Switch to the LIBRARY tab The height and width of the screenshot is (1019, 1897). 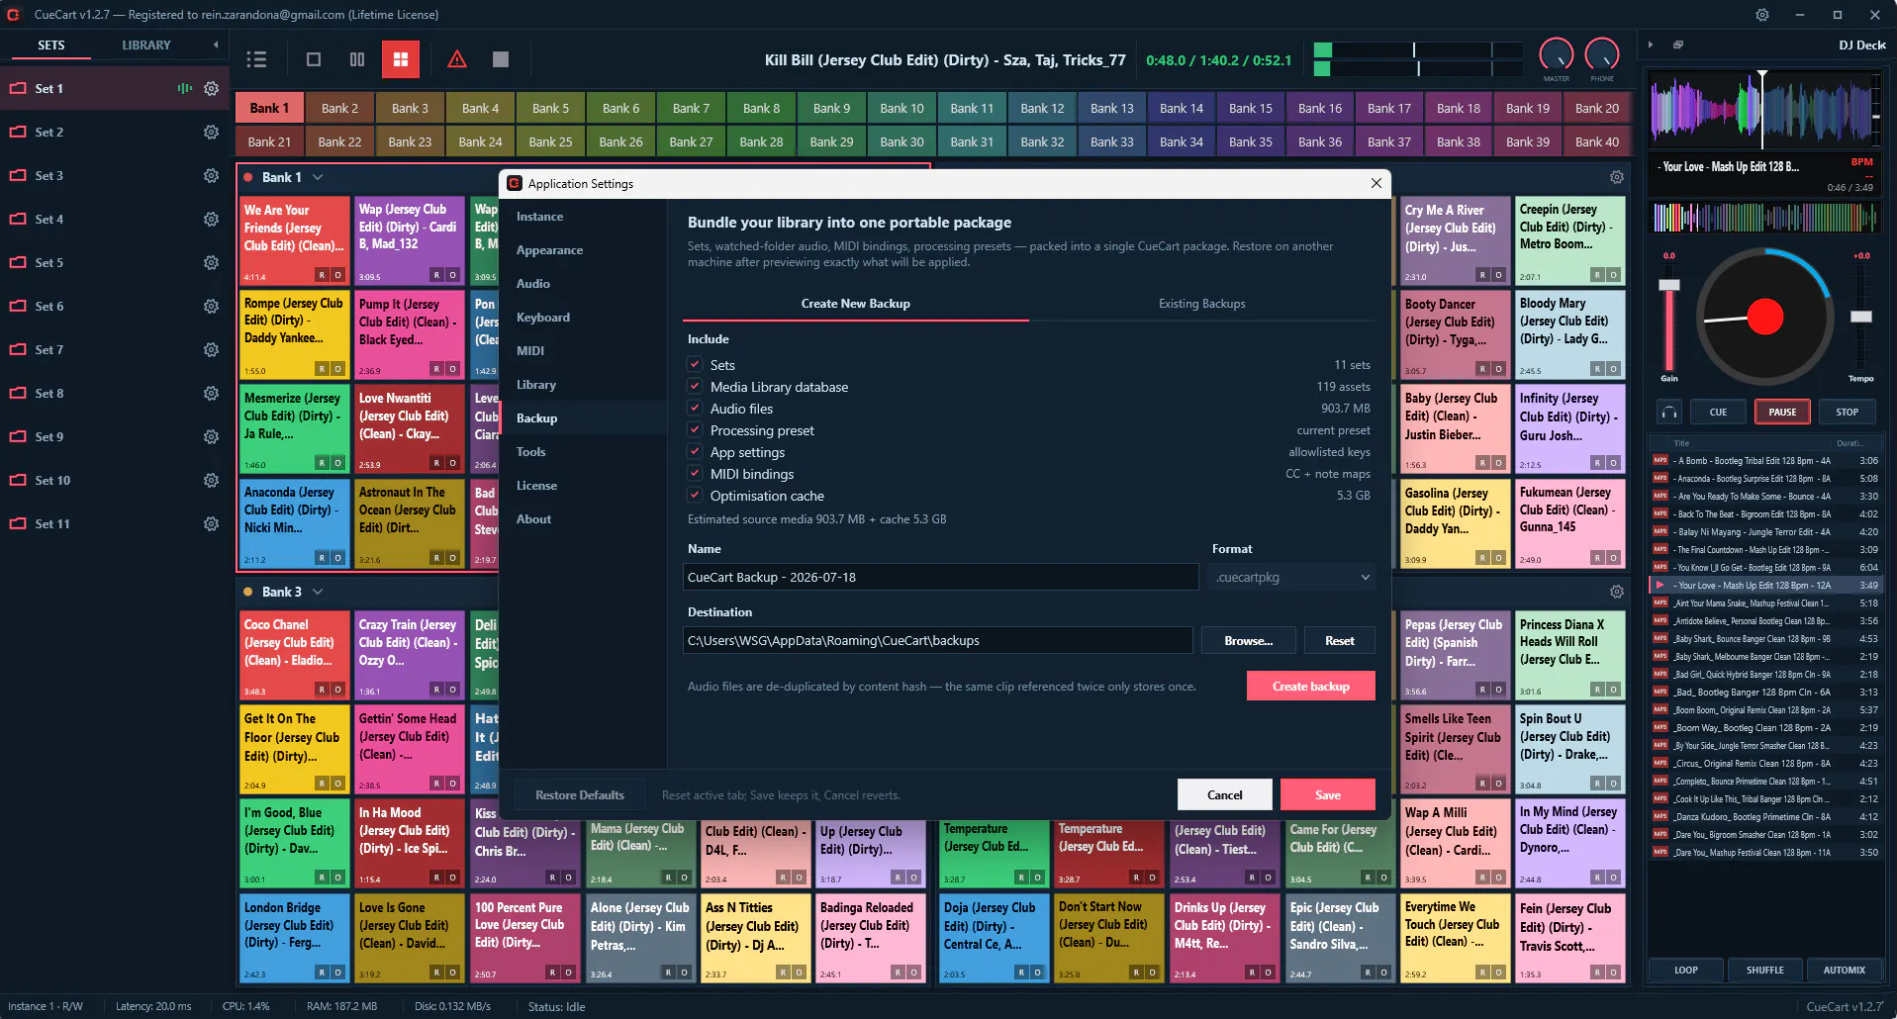click(146, 46)
